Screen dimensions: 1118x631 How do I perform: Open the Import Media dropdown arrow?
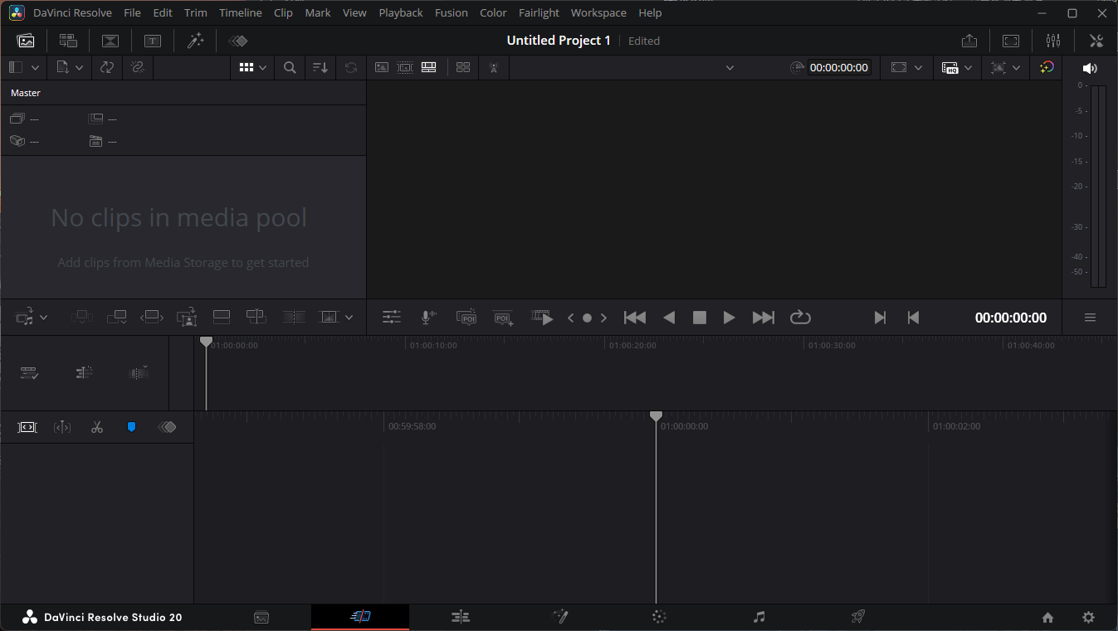coord(80,68)
